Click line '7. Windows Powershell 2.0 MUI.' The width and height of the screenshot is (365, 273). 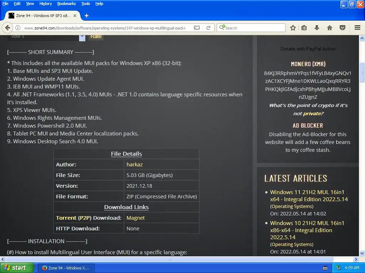tap(47, 125)
